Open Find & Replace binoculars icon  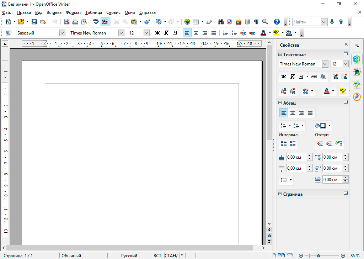coord(221,22)
